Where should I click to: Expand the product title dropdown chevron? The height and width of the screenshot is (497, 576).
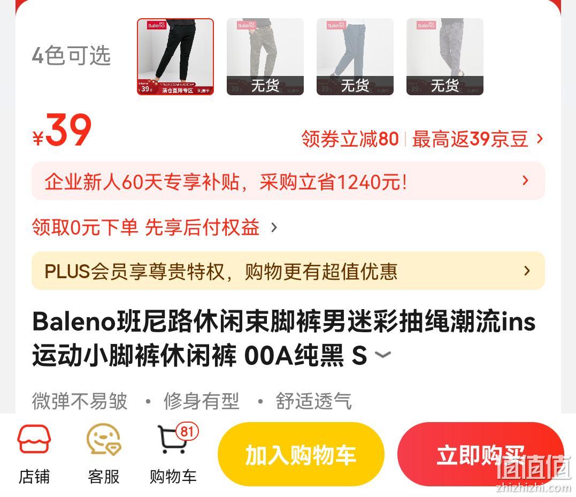[383, 355]
